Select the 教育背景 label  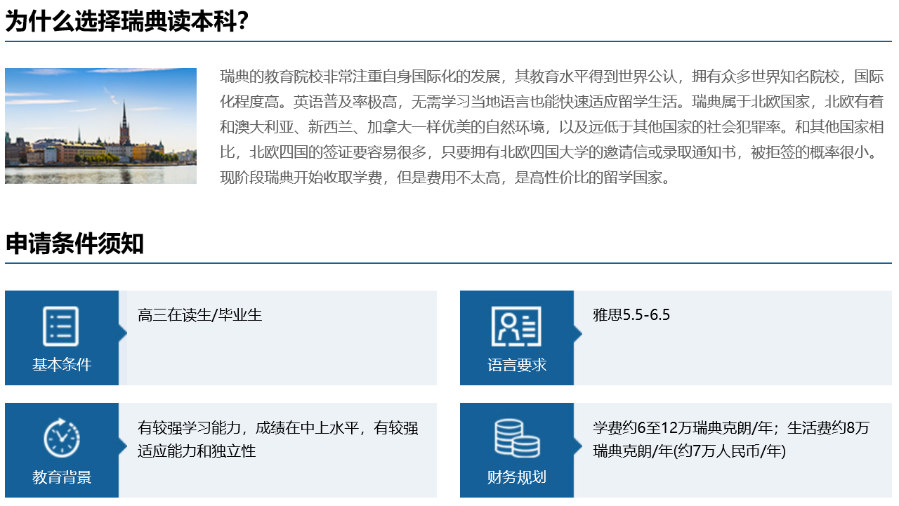(61, 477)
